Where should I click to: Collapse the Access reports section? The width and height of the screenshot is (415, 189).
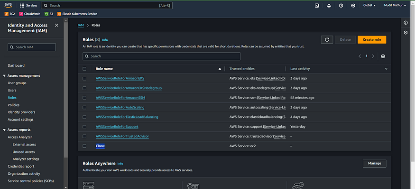tap(4, 130)
